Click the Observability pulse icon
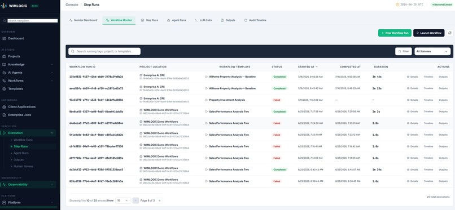455x210 pixels. point(4,185)
